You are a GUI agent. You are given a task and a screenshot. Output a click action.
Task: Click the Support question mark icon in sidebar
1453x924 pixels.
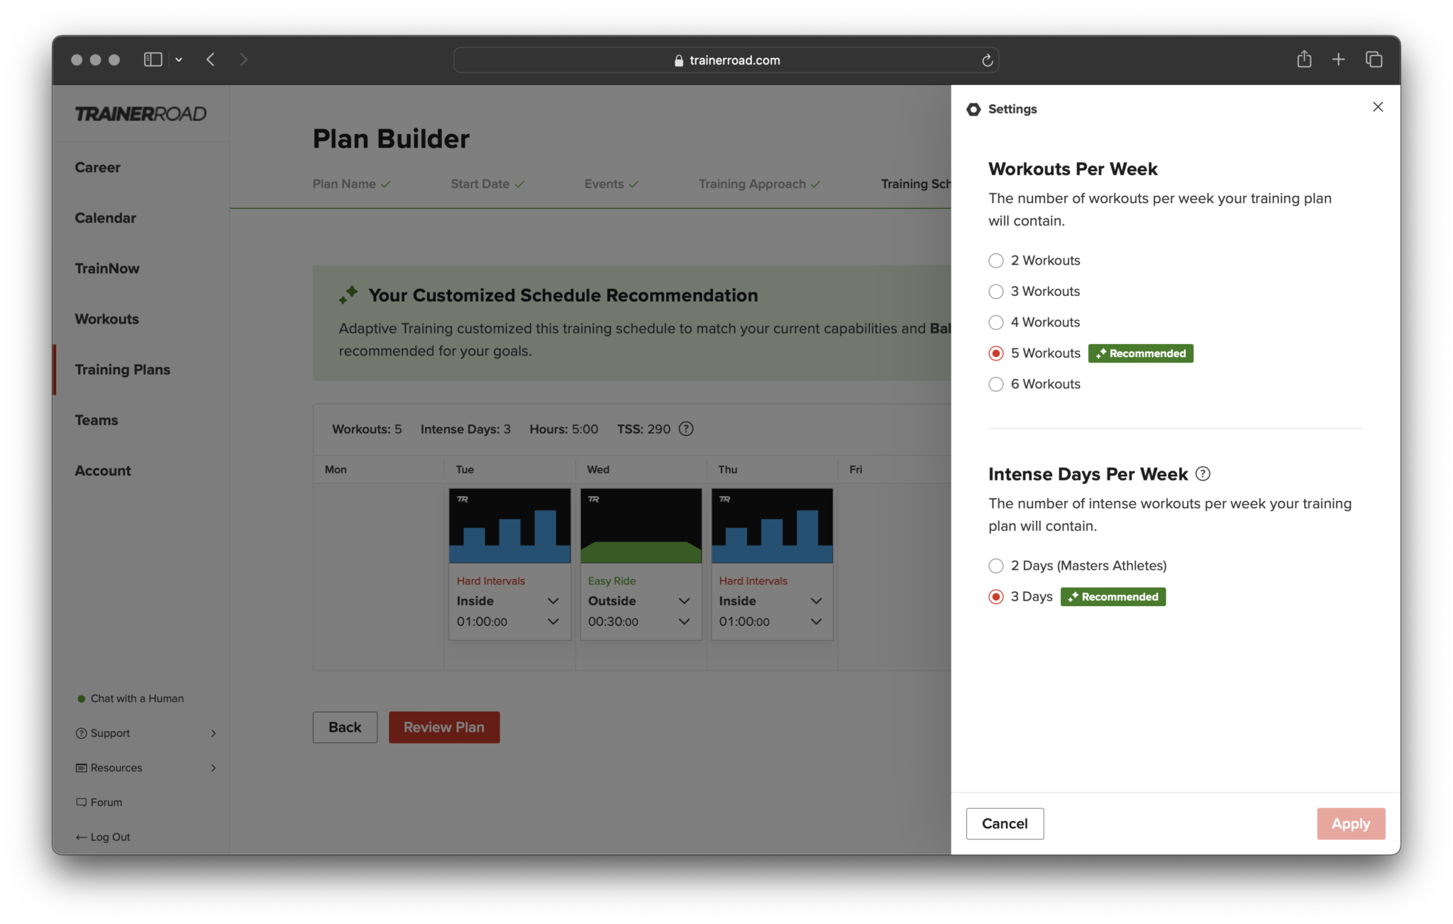point(80,733)
